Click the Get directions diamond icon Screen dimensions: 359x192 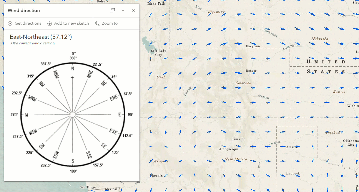[10, 23]
